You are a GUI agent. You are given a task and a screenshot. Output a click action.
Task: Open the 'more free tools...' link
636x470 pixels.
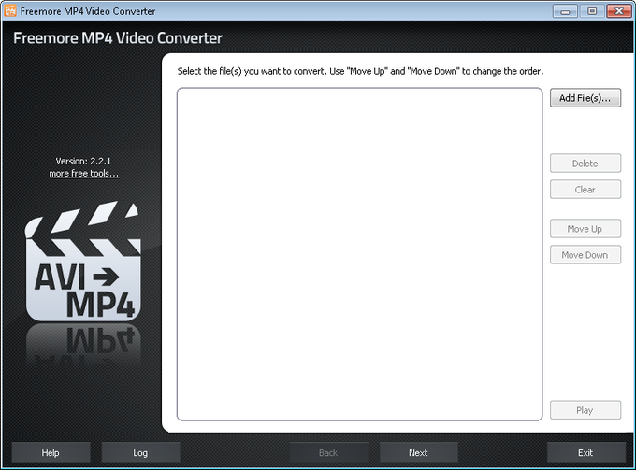(x=84, y=174)
